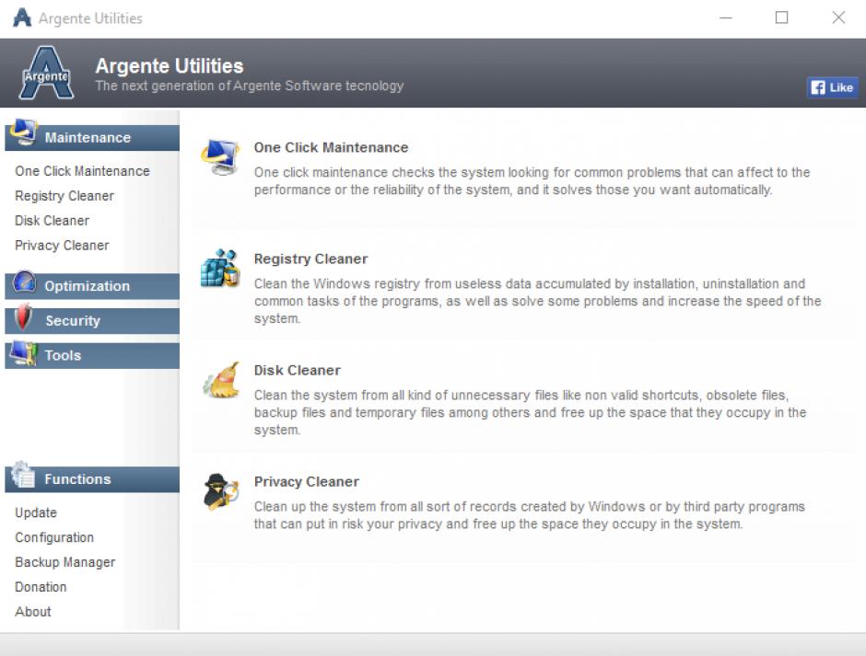Image resolution: width=866 pixels, height=656 pixels.
Task: Select Registry Cleaner in sidebar
Action: coord(64,196)
